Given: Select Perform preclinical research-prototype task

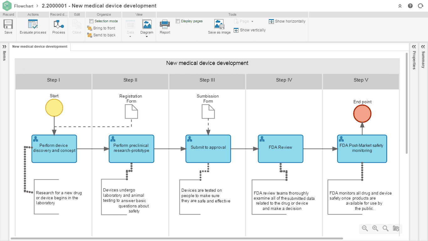Looking at the screenshot, I should point(131,149).
